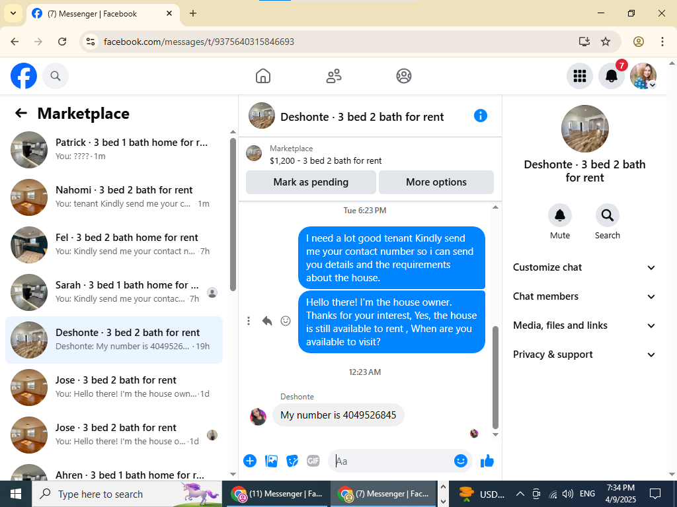Open the Nahomi 3 bed 2 bath conversation
Image resolution: width=677 pixels, height=507 pixels.
(x=114, y=197)
